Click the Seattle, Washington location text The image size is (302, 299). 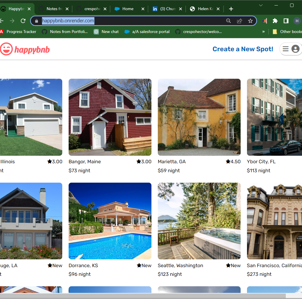[180, 265]
